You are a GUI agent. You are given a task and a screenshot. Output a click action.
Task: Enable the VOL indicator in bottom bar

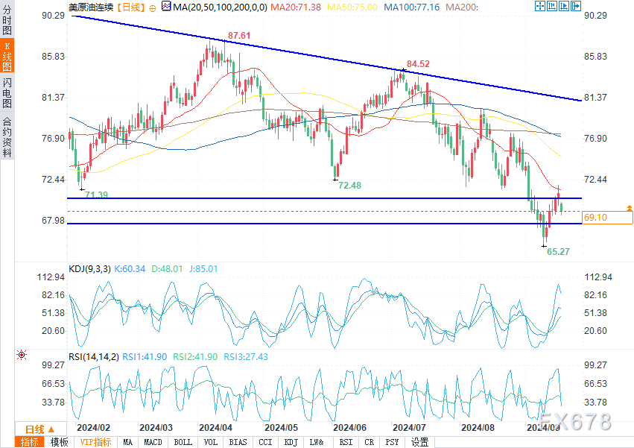pyautogui.click(x=211, y=442)
